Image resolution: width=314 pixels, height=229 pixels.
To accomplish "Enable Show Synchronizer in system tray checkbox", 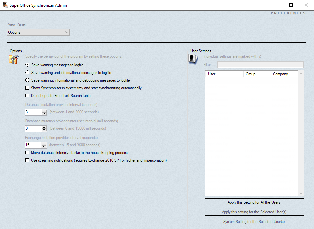I will pos(27,88).
